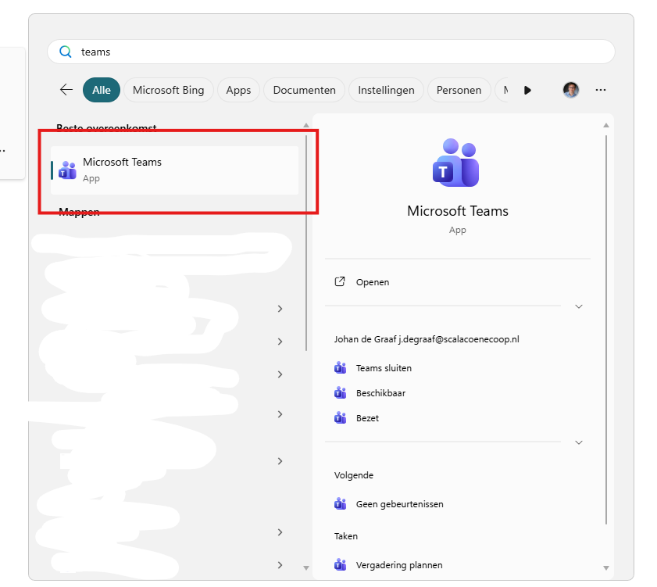Screen dimensions: 657x587
Task: Set status to Bezet
Action: (x=367, y=418)
